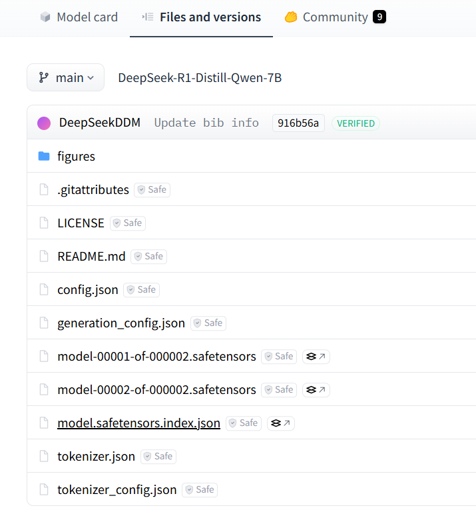Click file icon beside model.safetensors.index.json
This screenshot has height=516, width=476.
click(x=44, y=423)
